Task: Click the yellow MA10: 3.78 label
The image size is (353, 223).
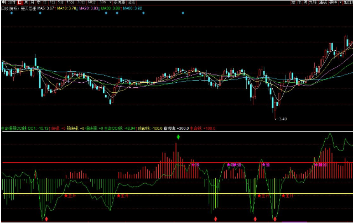Action: pos(67,8)
